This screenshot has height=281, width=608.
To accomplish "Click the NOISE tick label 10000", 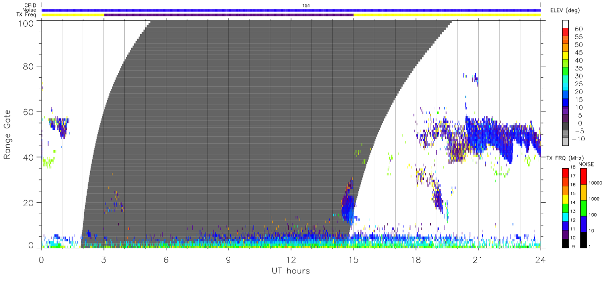I will coord(597,183).
